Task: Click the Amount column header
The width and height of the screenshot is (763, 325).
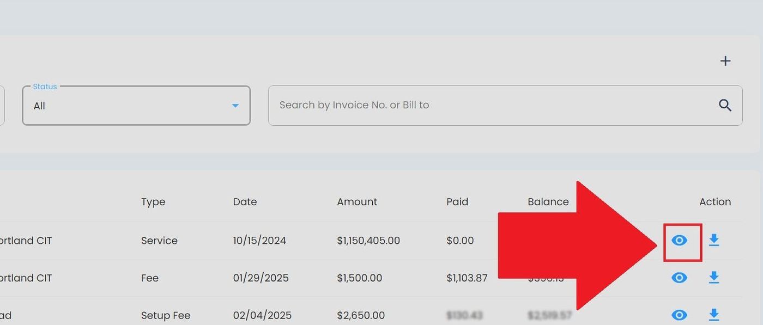Action: pos(357,202)
